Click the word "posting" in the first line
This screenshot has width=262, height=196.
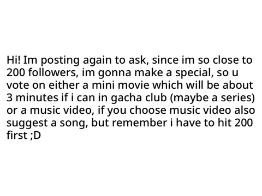(60, 61)
